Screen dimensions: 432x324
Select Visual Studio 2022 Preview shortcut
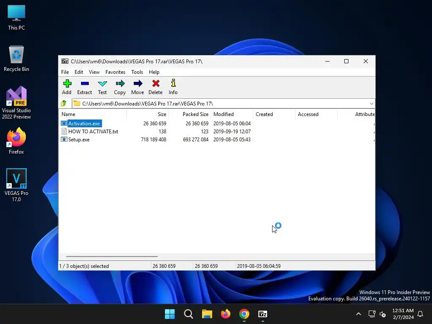tap(16, 103)
